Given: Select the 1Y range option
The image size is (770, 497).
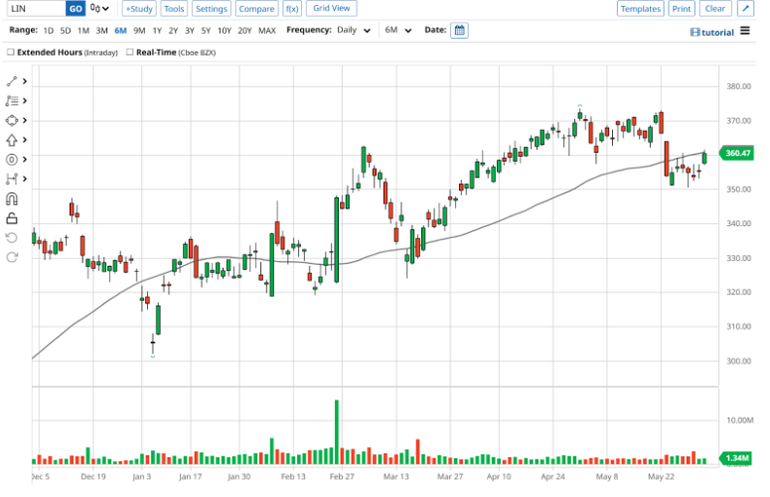Looking at the screenshot, I should pyautogui.click(x=156, y=31).
